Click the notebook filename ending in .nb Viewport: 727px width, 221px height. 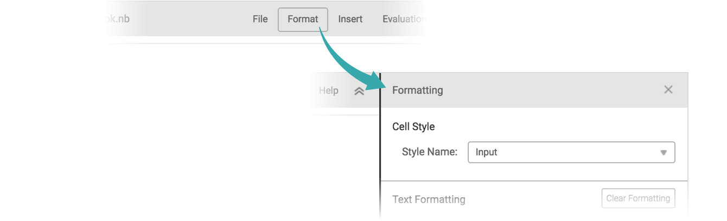click(119, 19)
